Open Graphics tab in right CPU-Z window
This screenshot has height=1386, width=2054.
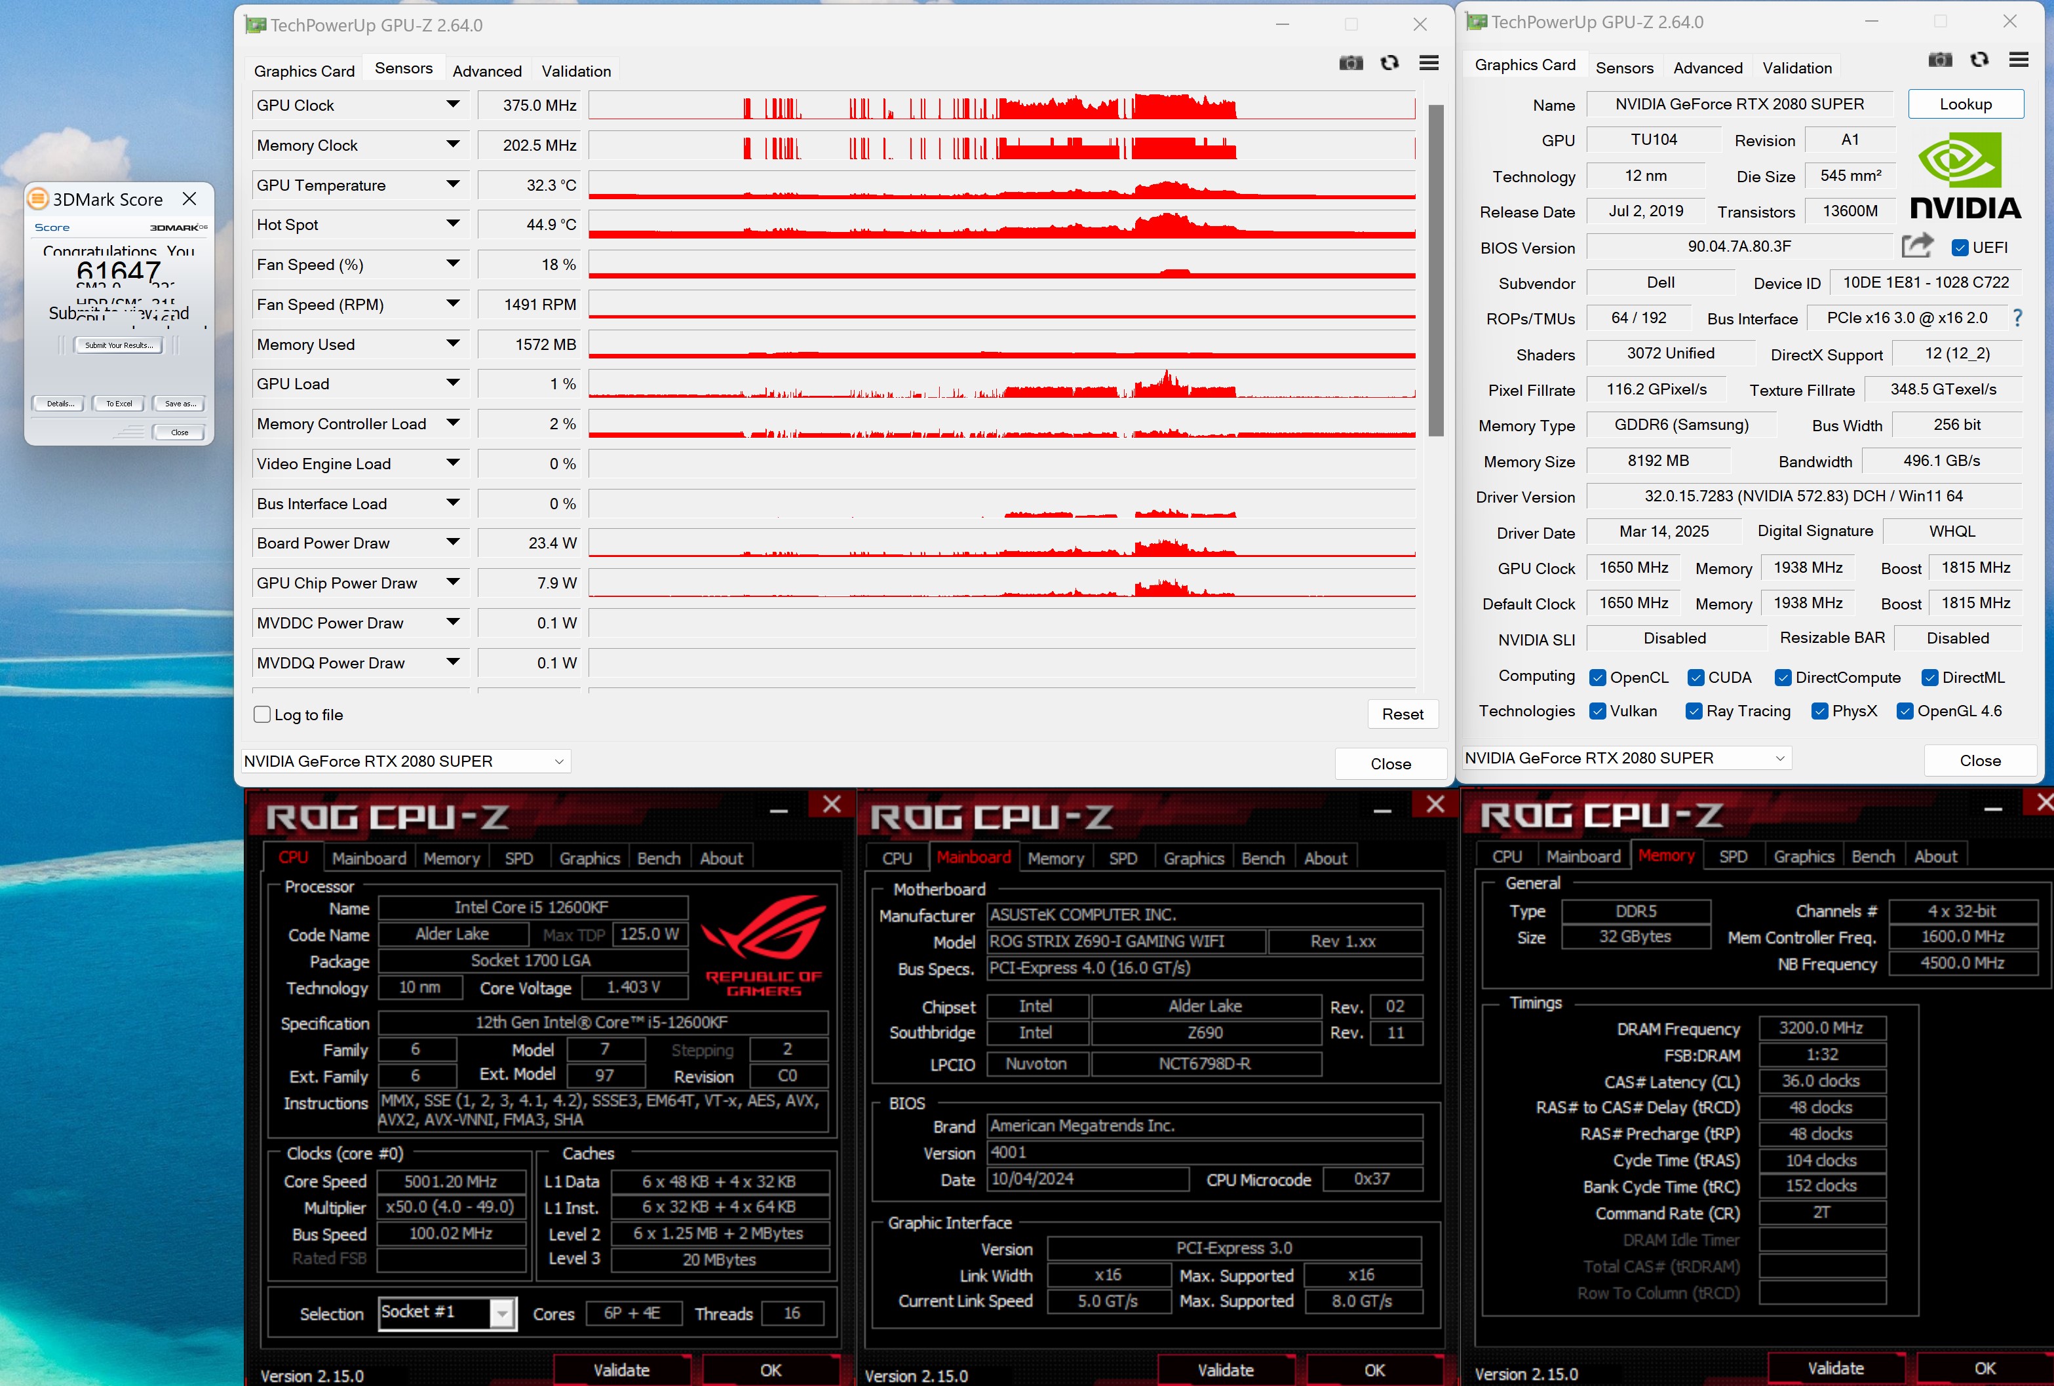click(x=1804, y=857)
